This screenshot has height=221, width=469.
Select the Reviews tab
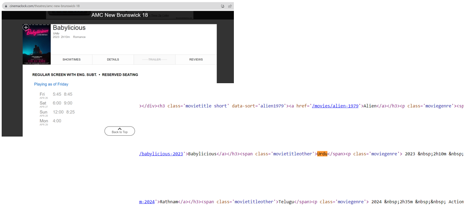click(196, 60)
